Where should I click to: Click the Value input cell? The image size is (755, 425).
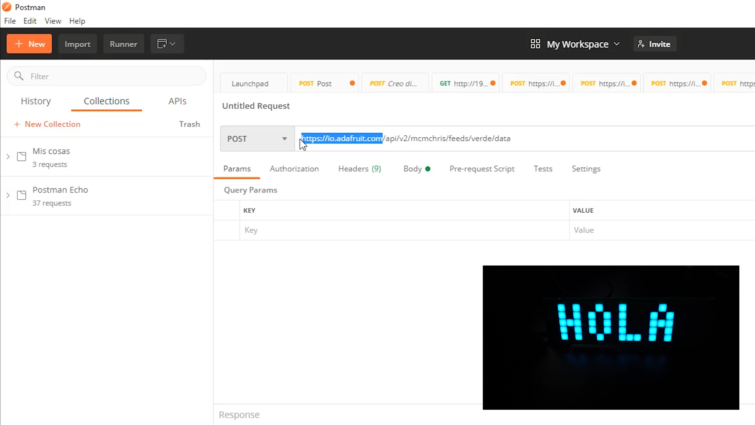(x=662, y=230)
